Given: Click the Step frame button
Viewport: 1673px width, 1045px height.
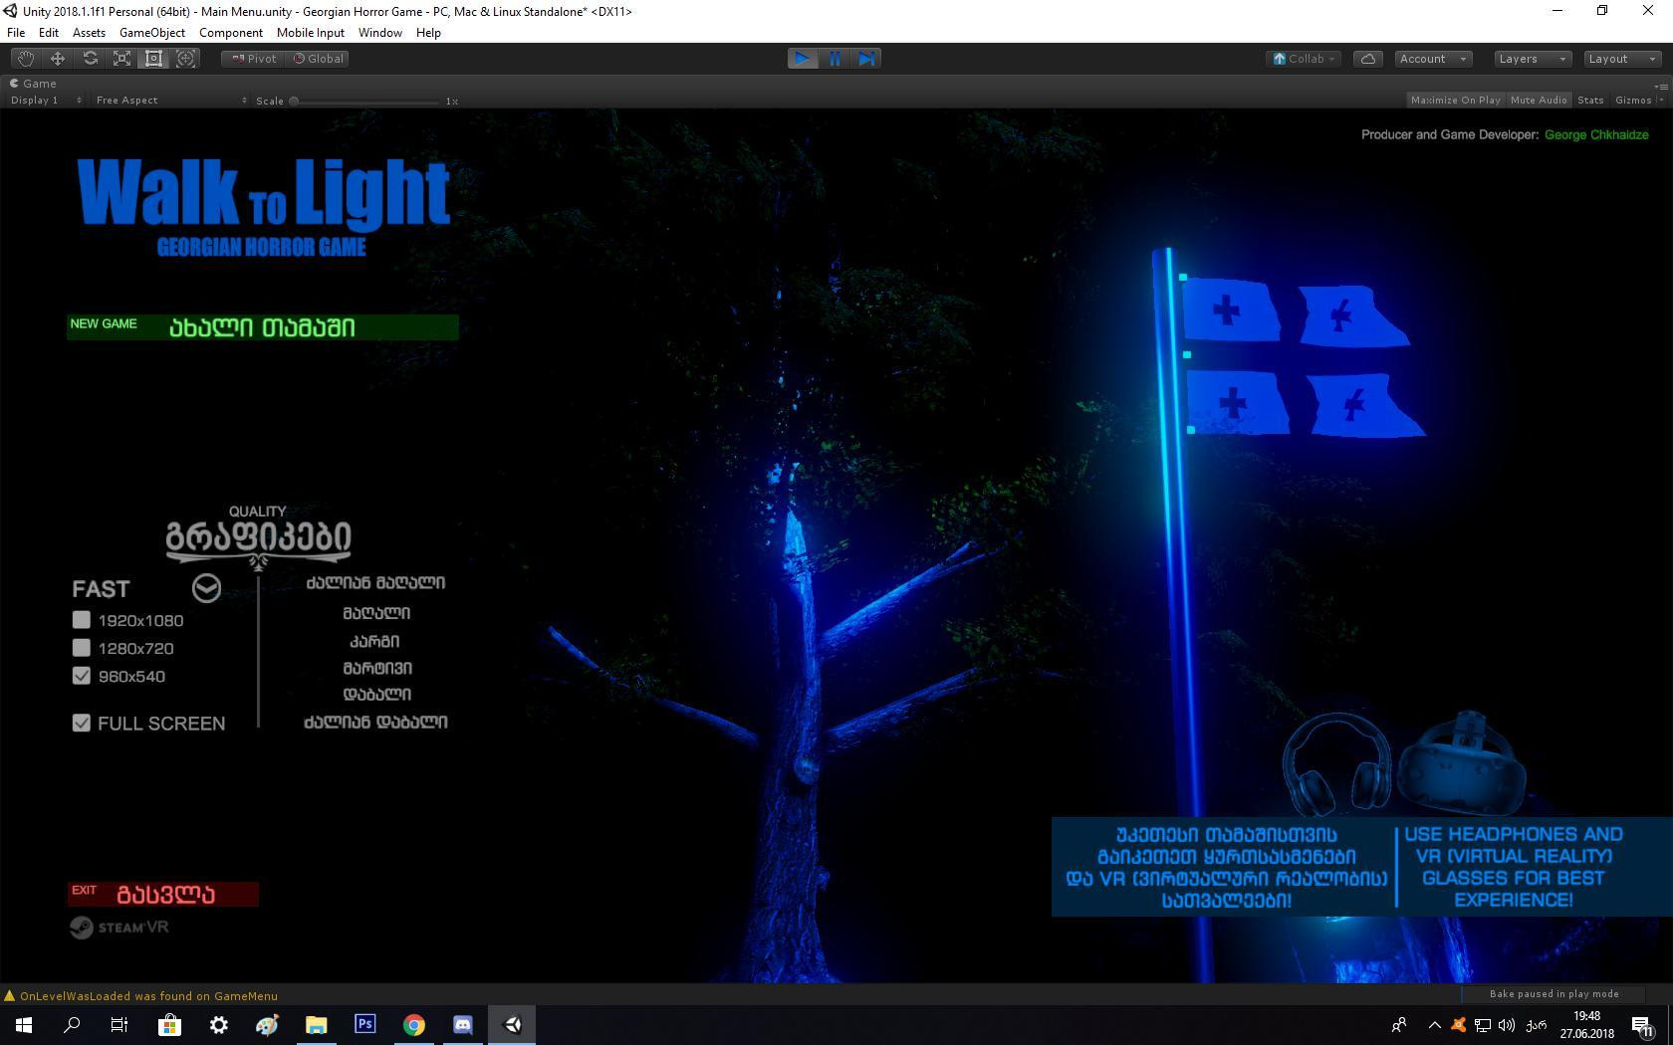Looking at the screenshot, I should 866,59.
